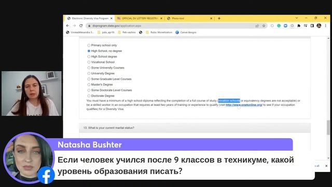Image resolution: width=332 pixels, height=187 pixels.
Task: Click the green circular extension icon
Action: [x=279, y=26]
